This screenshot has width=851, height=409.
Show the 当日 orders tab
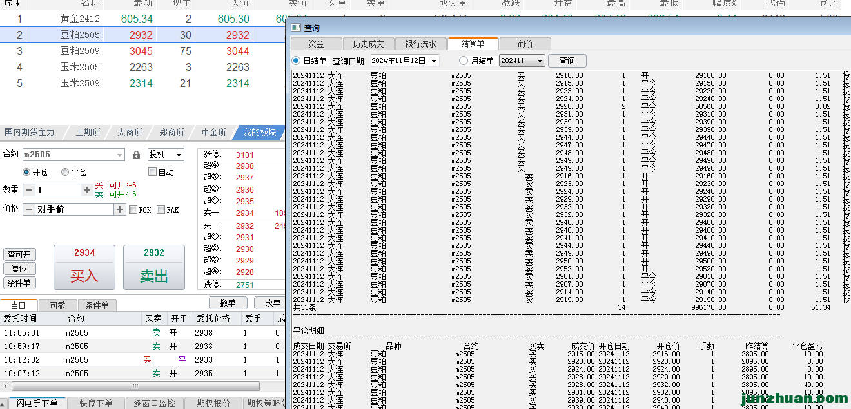click(x=19, y=305)
